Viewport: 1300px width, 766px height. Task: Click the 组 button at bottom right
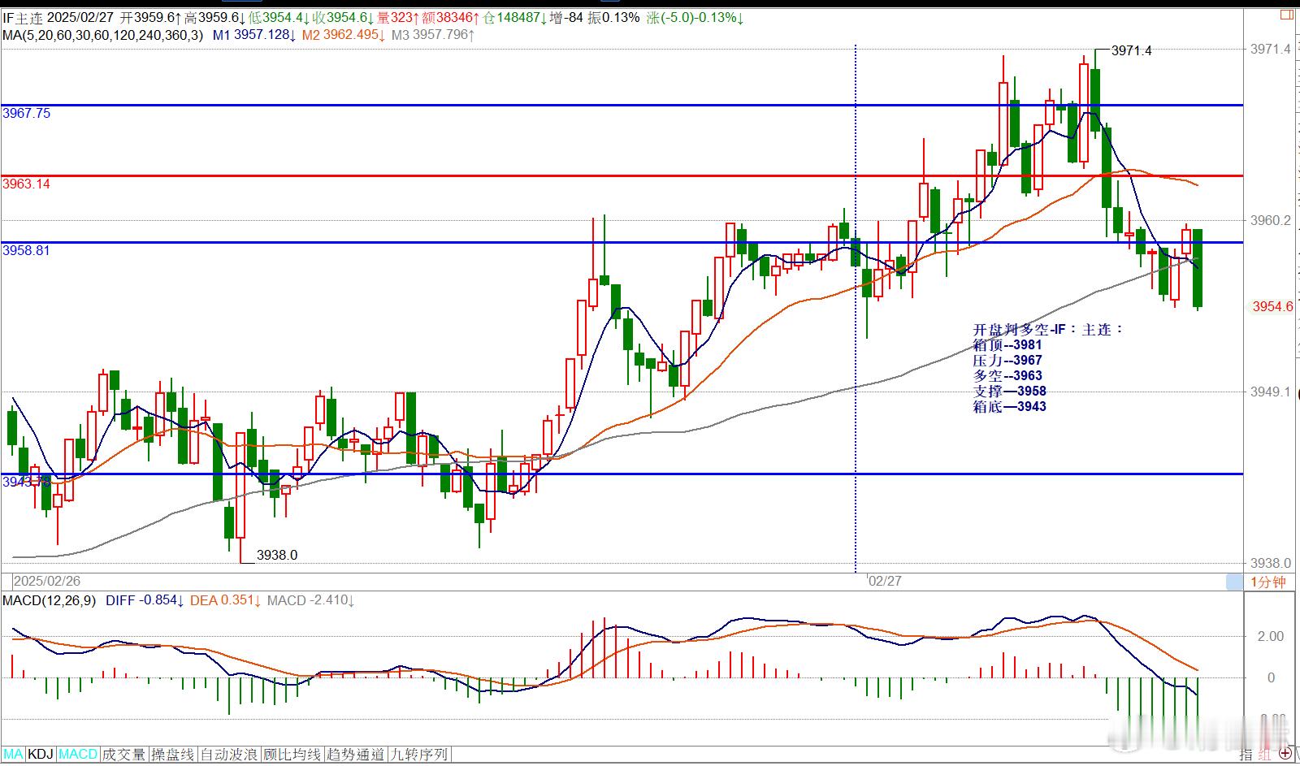1265,755
